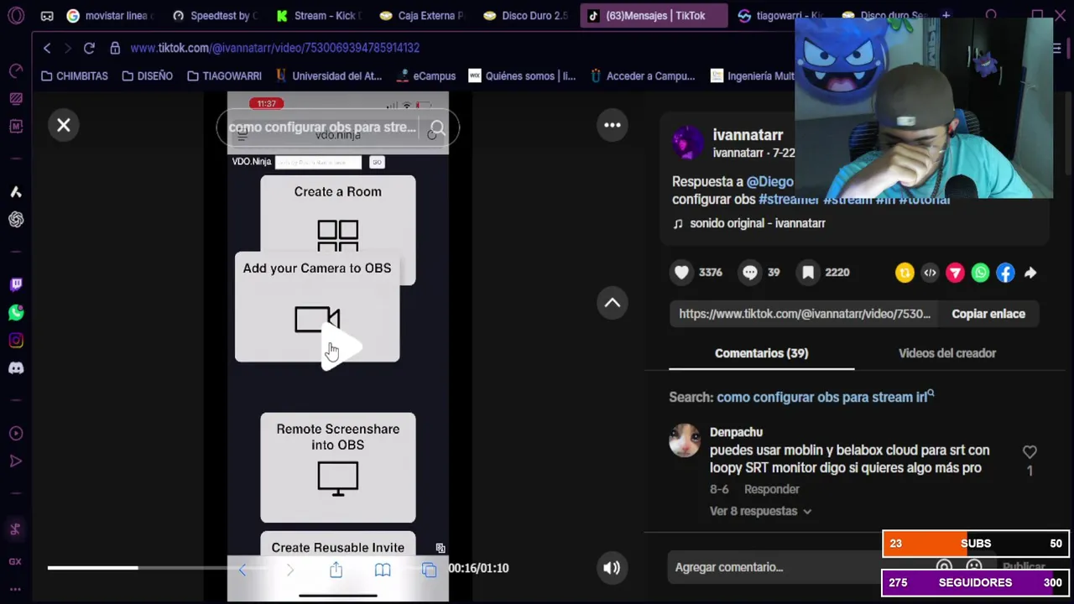Open search link como configurar obs para stream irl
The width and height of the screenshot is (1074, 604).
(826, 397)
